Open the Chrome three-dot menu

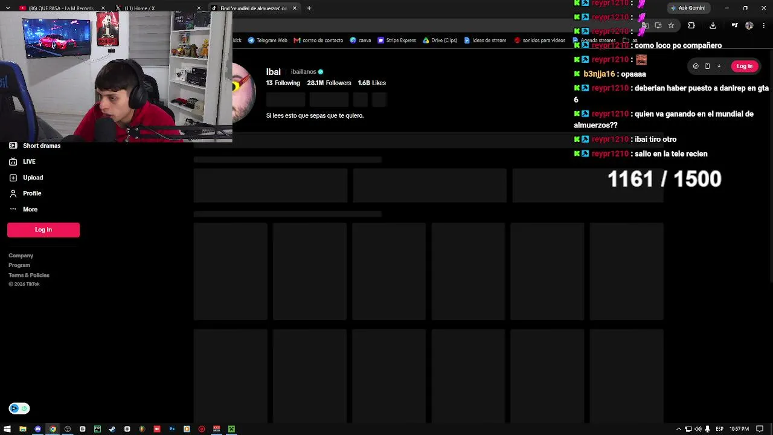[764, 25]
